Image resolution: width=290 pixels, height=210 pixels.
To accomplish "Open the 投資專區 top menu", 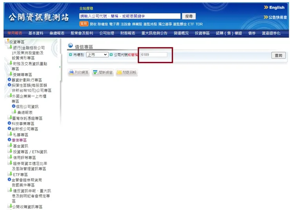I will point(202,33).
